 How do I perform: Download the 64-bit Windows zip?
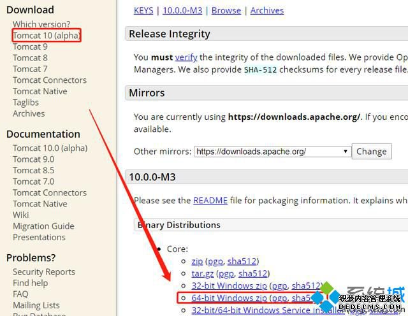pyautogui.click(x=229, y=298)
